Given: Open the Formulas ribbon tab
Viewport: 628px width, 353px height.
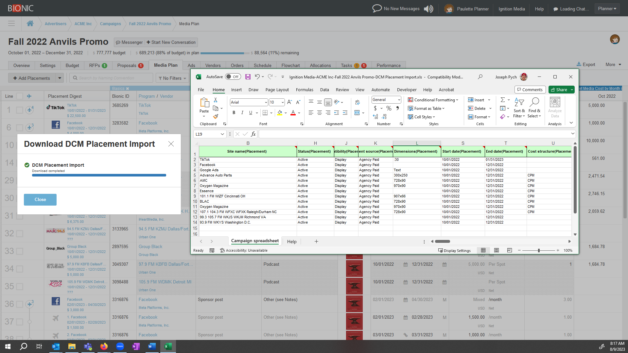Looking at the screenshot, I should coord(305,90).
